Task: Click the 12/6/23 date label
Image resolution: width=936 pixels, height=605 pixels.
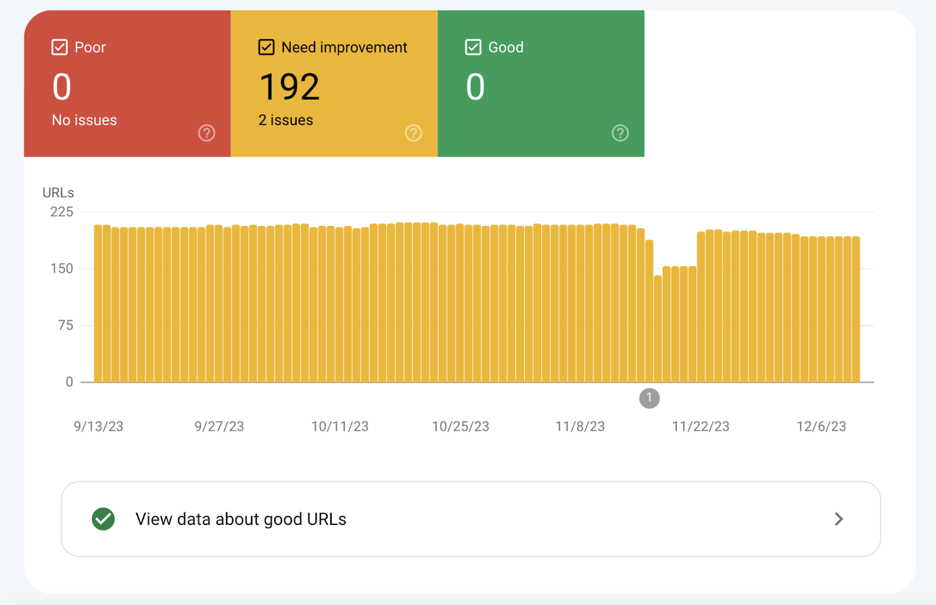Action: (x=821, y=427)
